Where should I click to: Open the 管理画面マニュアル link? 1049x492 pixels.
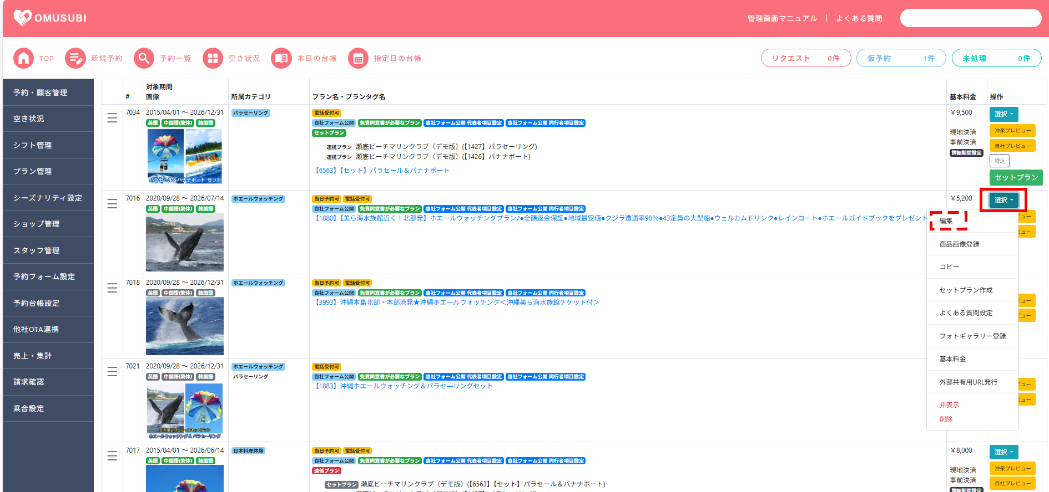click(x=782, y=18)
